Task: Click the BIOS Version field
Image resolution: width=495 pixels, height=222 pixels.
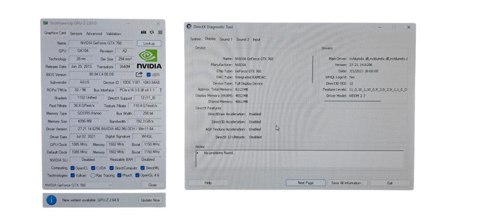Action: point(101,75)
